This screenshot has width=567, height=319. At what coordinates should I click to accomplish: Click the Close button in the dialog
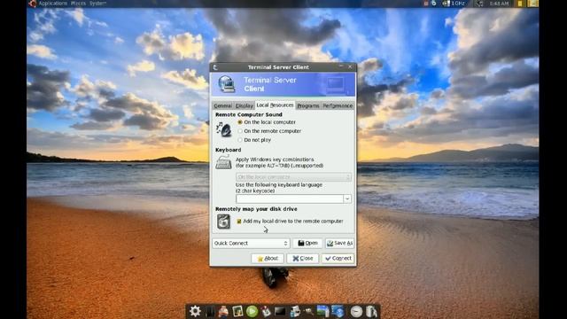click(x=303, y=258)
